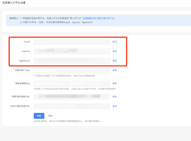Click the hint about 43位的字符串
Screen dimensions: 191x141
[75, 89]
